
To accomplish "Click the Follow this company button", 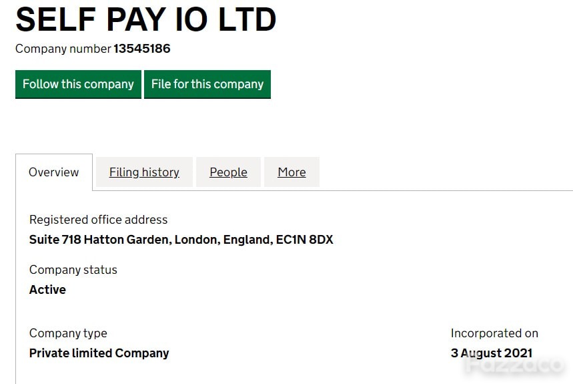I will [x=78, y=84].
